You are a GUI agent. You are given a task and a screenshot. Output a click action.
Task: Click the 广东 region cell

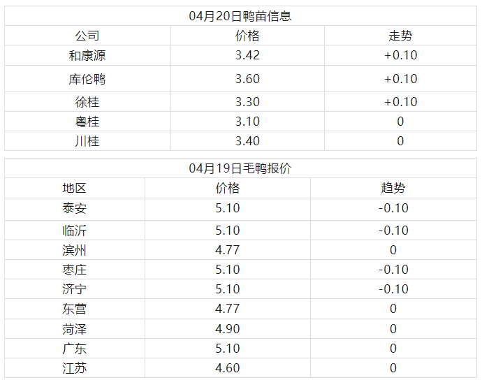(x=75, y=349)
